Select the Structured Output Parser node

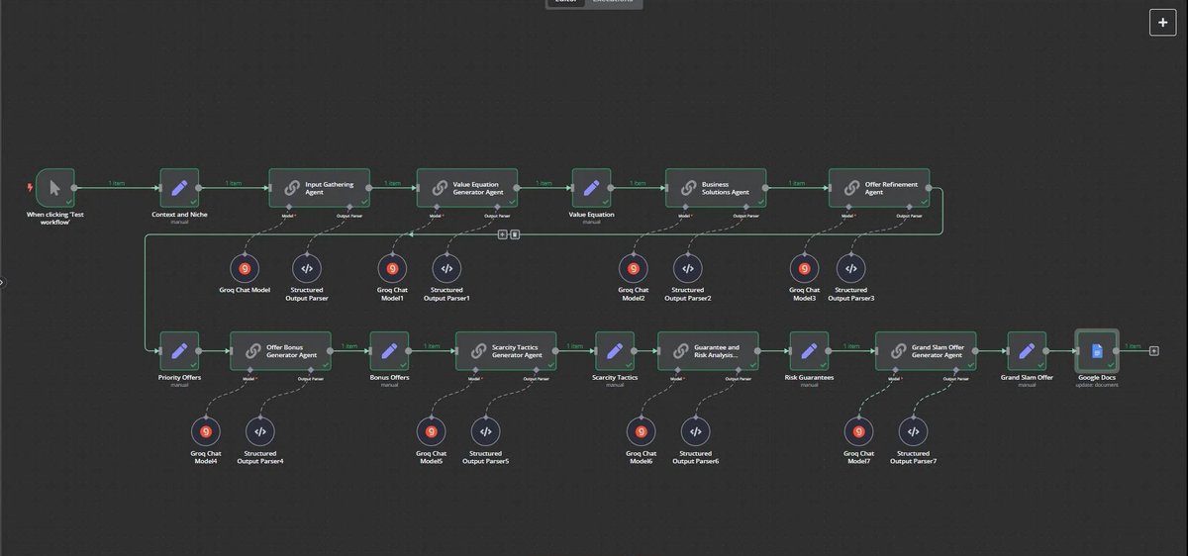306,268
